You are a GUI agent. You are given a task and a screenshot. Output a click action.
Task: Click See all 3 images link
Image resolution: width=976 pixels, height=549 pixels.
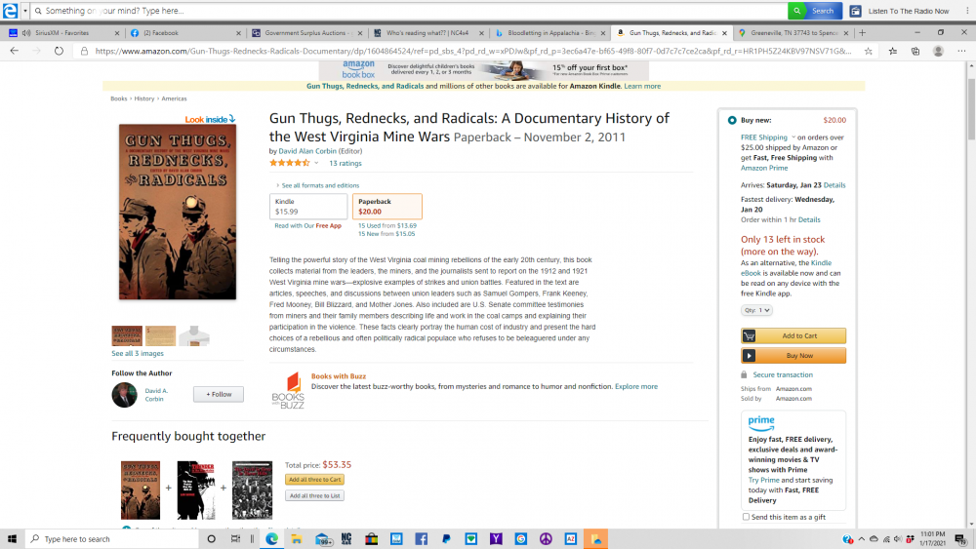pyautogui.click(x=138, y=353)
